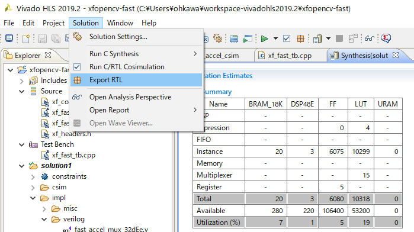Collapse the impl folder
The image size is (414, 232).
(33, 198)
